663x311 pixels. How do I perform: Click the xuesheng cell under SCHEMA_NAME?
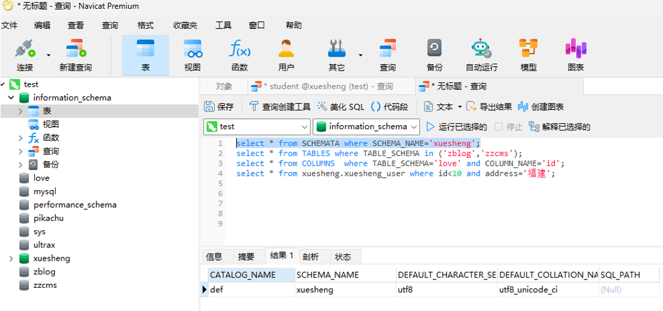[x=315, y=290]
